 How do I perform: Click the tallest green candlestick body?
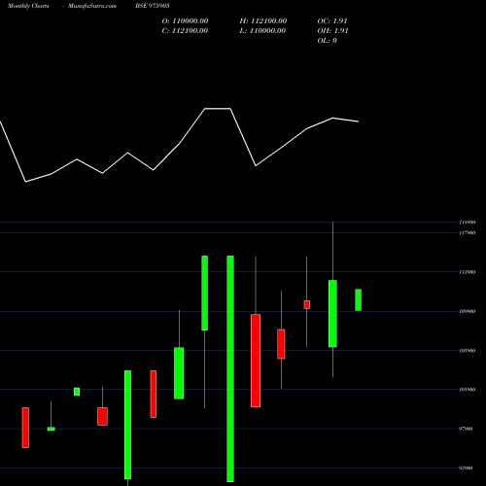(x=230, y=368)
